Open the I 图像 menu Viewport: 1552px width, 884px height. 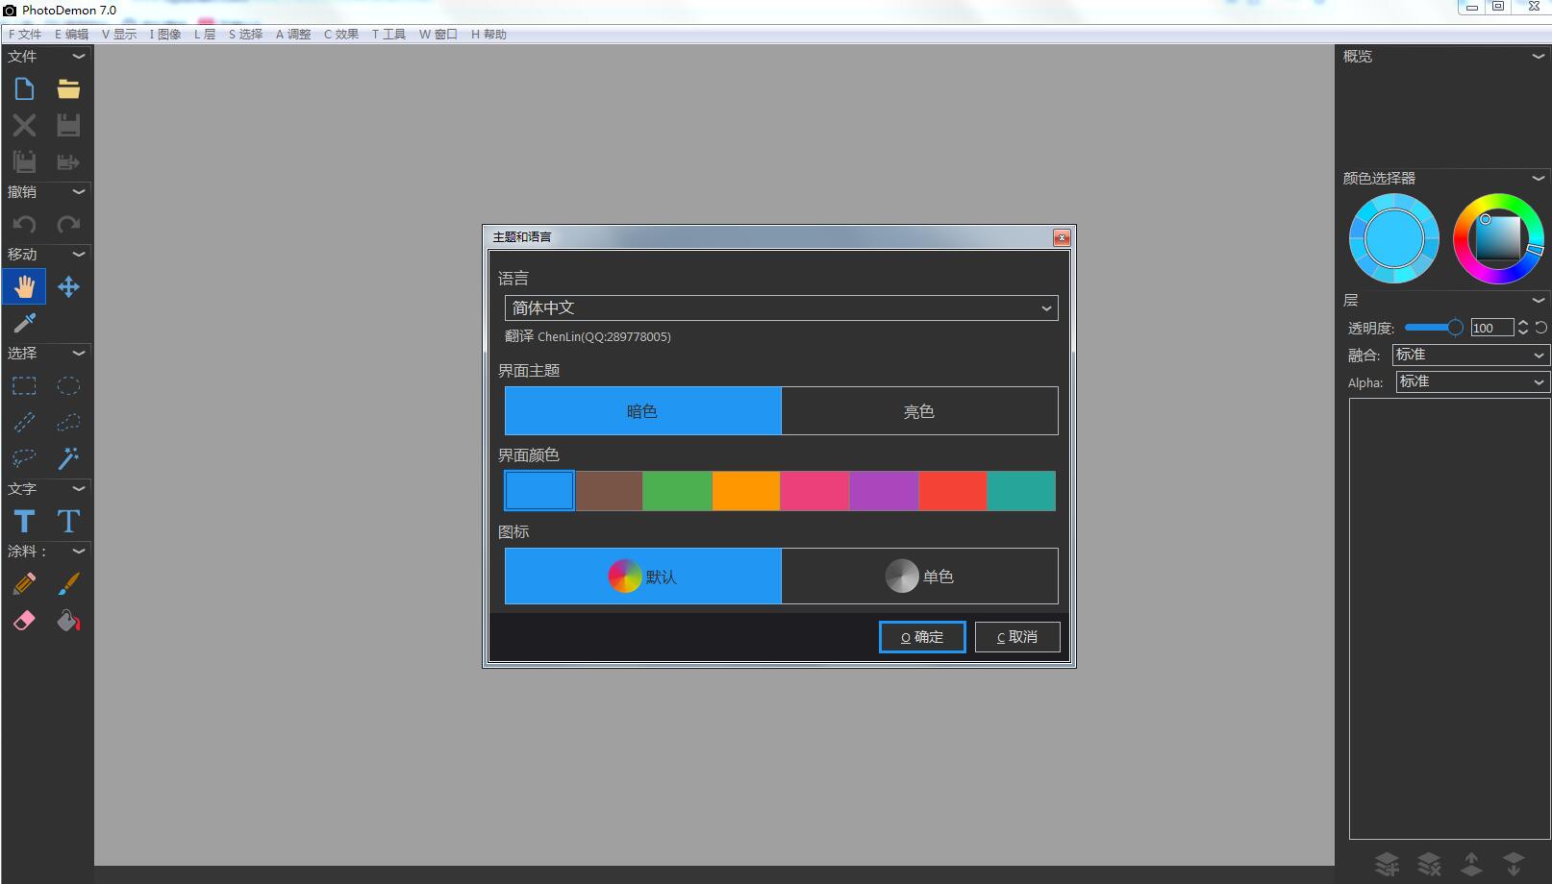tap(164, 34)
